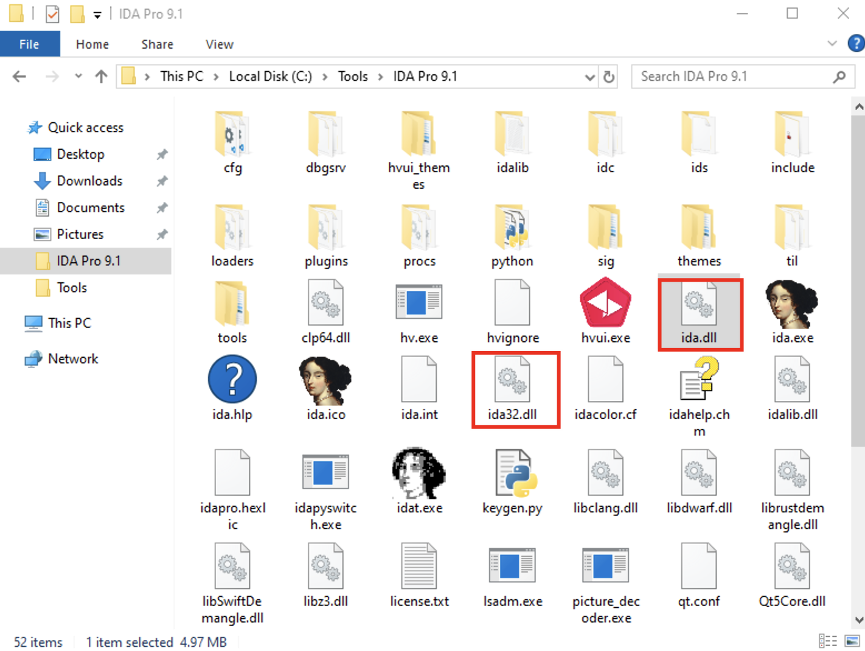The width and height of the screenshot is (865, 651).
Task: Select the libdwarf.dll file
Action: 699,482
